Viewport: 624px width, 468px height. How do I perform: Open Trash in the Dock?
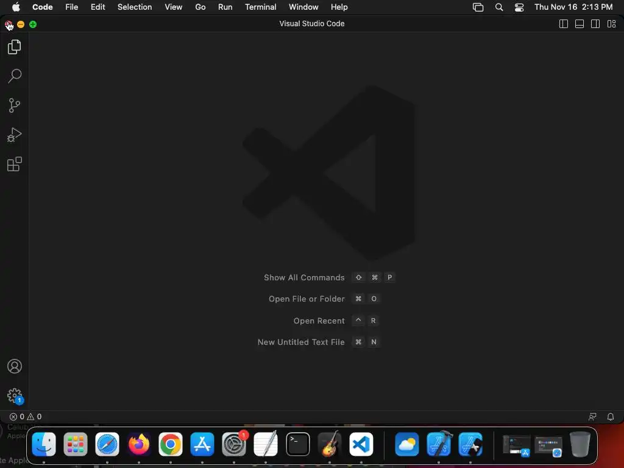(580, 444)
